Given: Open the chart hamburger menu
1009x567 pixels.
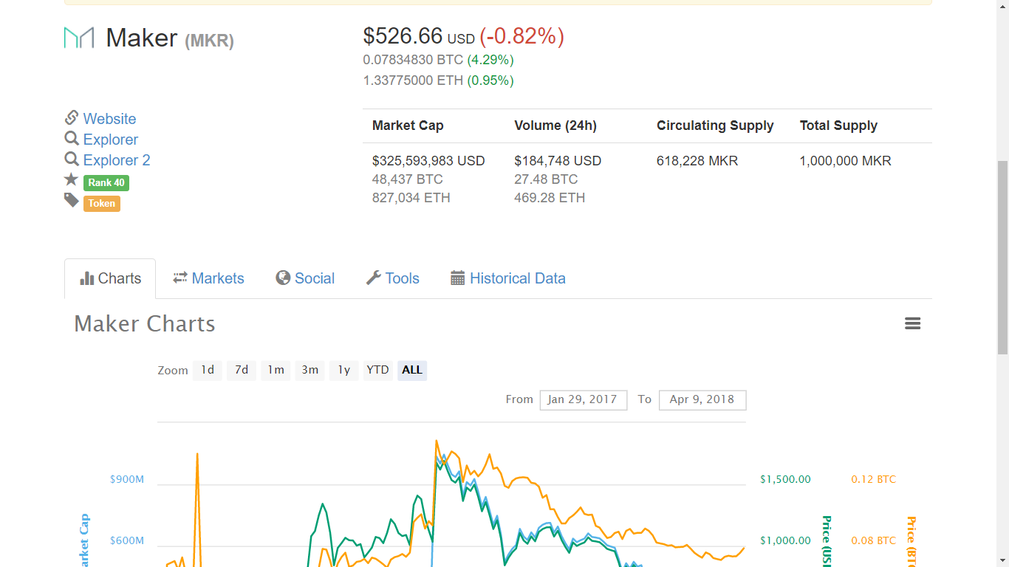Looking at the screenshot, I should click(912, 323).
